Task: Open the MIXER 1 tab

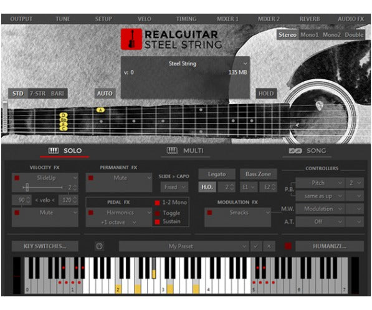Action: tap(227, 19)
